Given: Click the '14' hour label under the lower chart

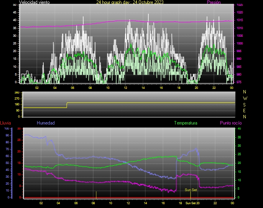Looking at the screenshot, I should tap(145, 203).
